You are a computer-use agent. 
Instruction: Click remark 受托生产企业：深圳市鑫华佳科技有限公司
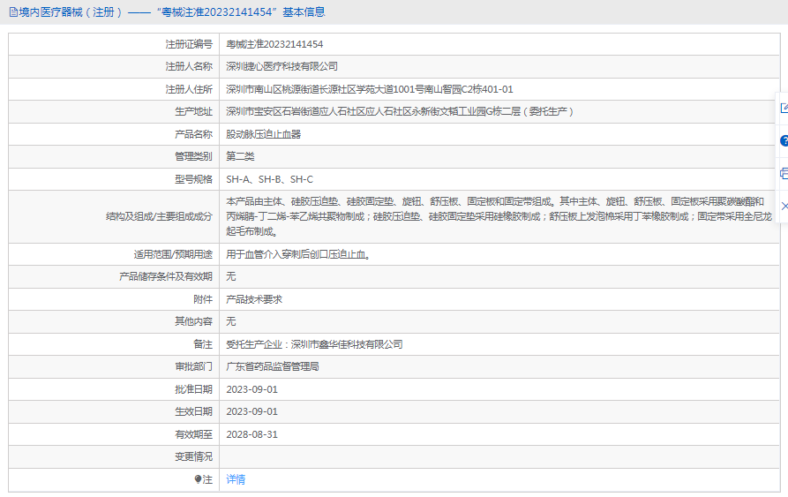315,344
